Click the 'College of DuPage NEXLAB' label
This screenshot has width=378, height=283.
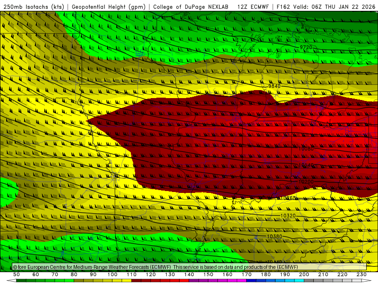(x=191, y=7)
